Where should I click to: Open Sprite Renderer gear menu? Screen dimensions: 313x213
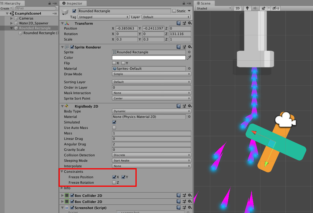tap(190, 47)
